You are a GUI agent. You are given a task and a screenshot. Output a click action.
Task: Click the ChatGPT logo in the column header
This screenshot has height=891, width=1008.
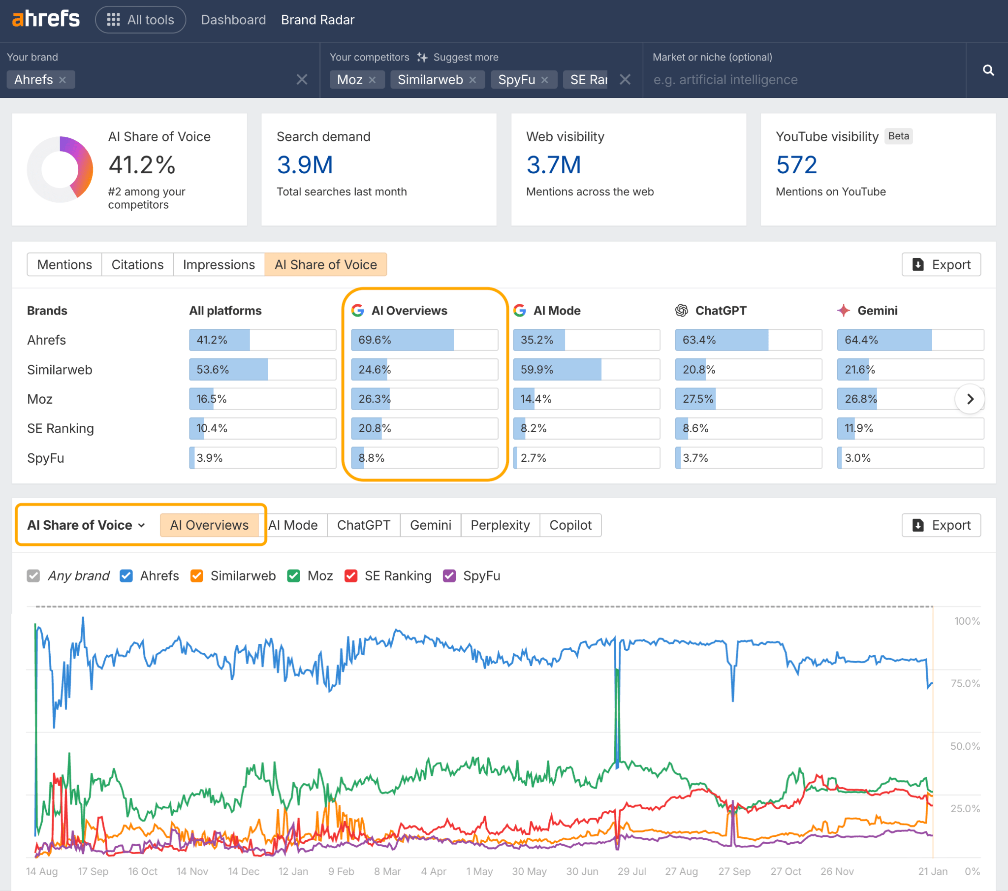[x=682, y=310]
